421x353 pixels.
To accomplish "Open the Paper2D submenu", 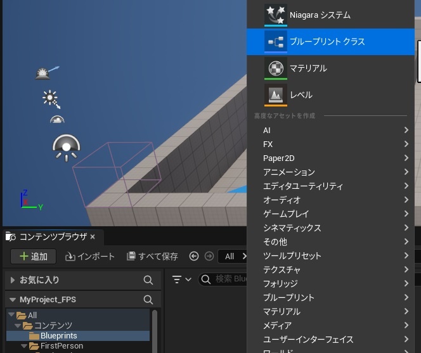I will pos(330,158).
